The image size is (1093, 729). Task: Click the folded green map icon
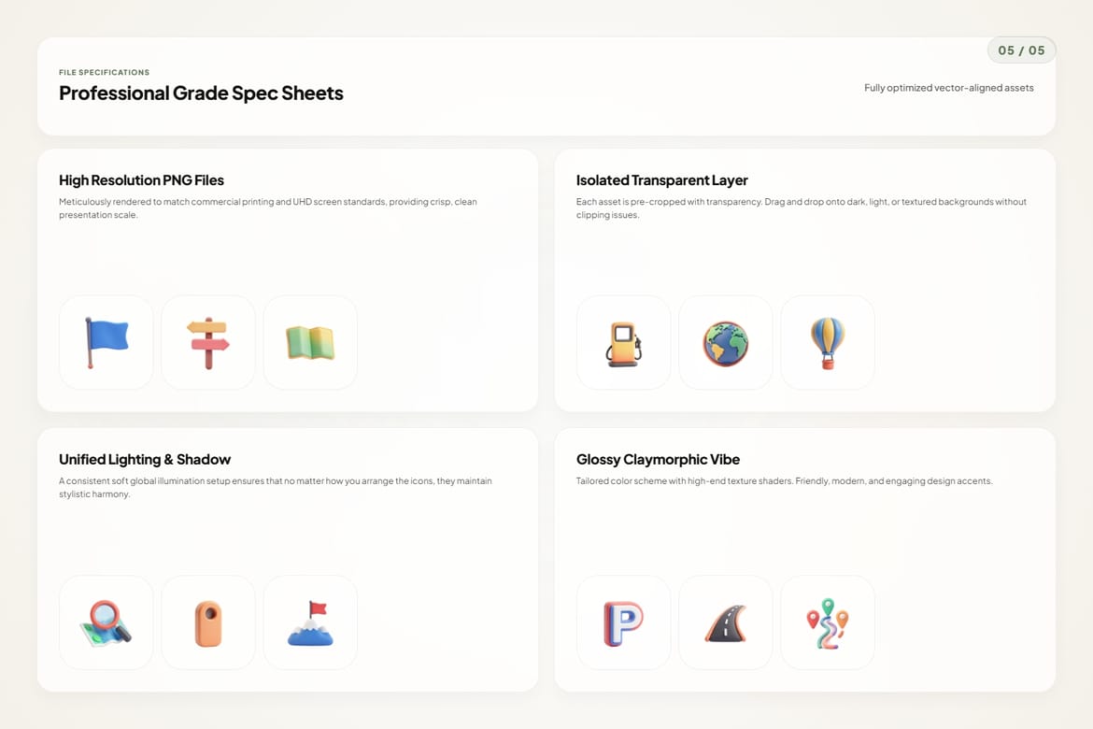click(x=310, y=342)
